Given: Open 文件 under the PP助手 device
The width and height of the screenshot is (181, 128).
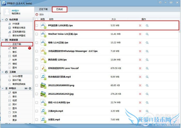Looking at the screenshot, I should point(15,112).
